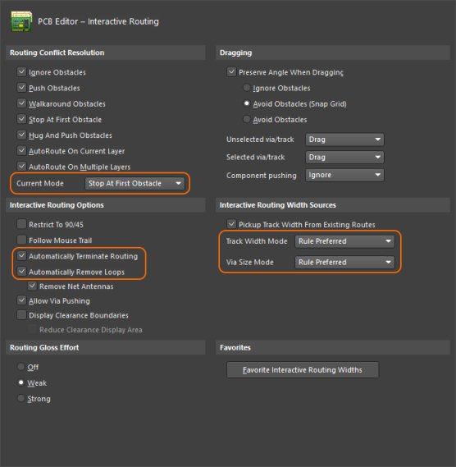The image size is (456, 467).
Task: Open the Component pushing dropdown
Action: (344, 175)
